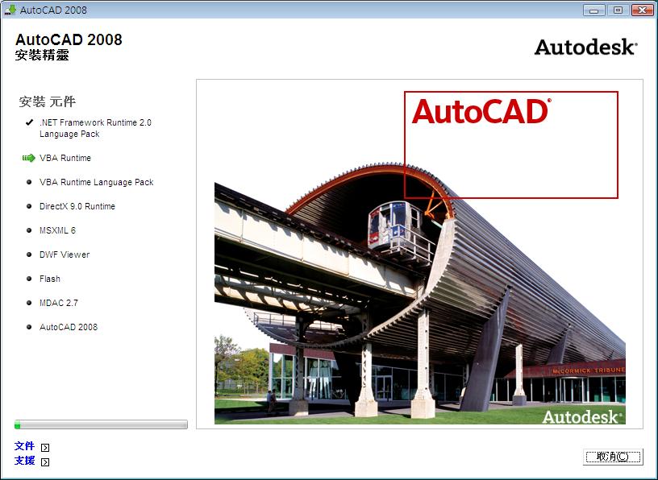Click the checkmark next to .NET Framework Runtime
The image size is (658, 480).
(29, 122)
